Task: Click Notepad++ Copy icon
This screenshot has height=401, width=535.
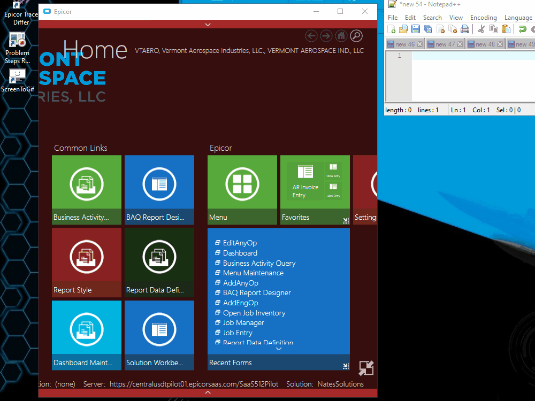Action: coord(494,29)
